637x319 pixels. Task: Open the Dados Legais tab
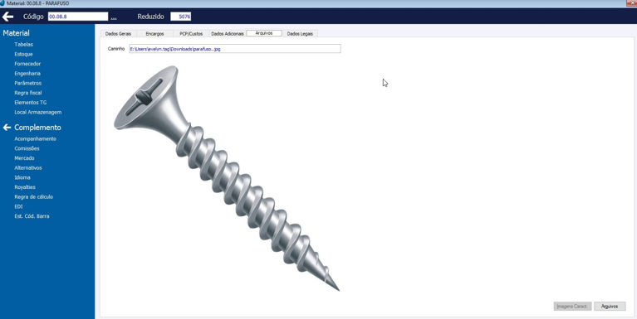point(300,34)
